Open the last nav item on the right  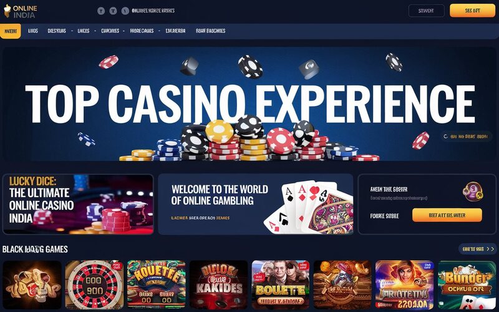coord(210,31)
